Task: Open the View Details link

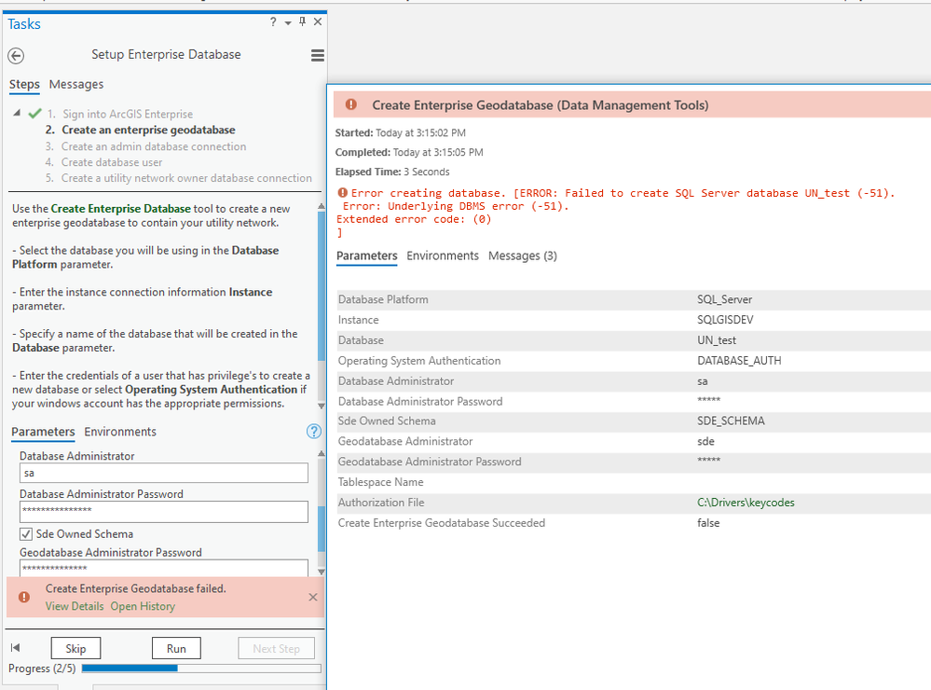Action: pyautogui.click(x=75, y=606)
